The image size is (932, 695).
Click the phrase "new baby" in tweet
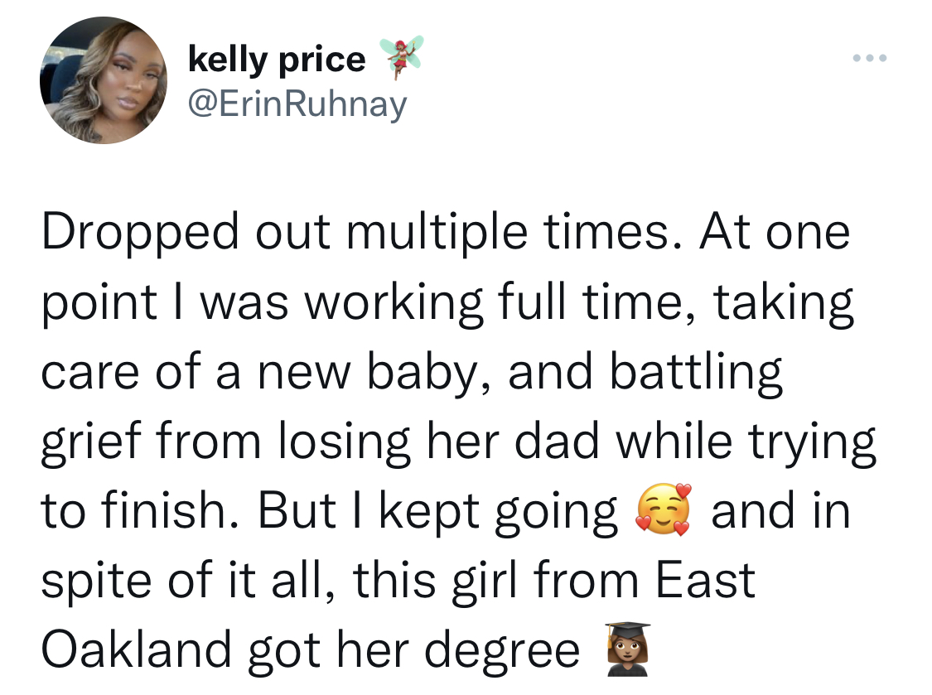368,372
